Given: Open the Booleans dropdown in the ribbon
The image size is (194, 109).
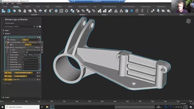Looking at the screenshot, I should click(83, 15).
